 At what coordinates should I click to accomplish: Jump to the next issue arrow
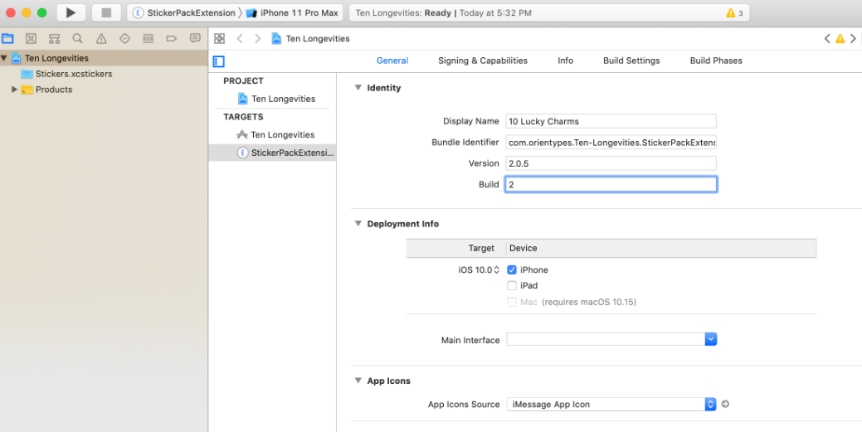click(x=853, y=38)
